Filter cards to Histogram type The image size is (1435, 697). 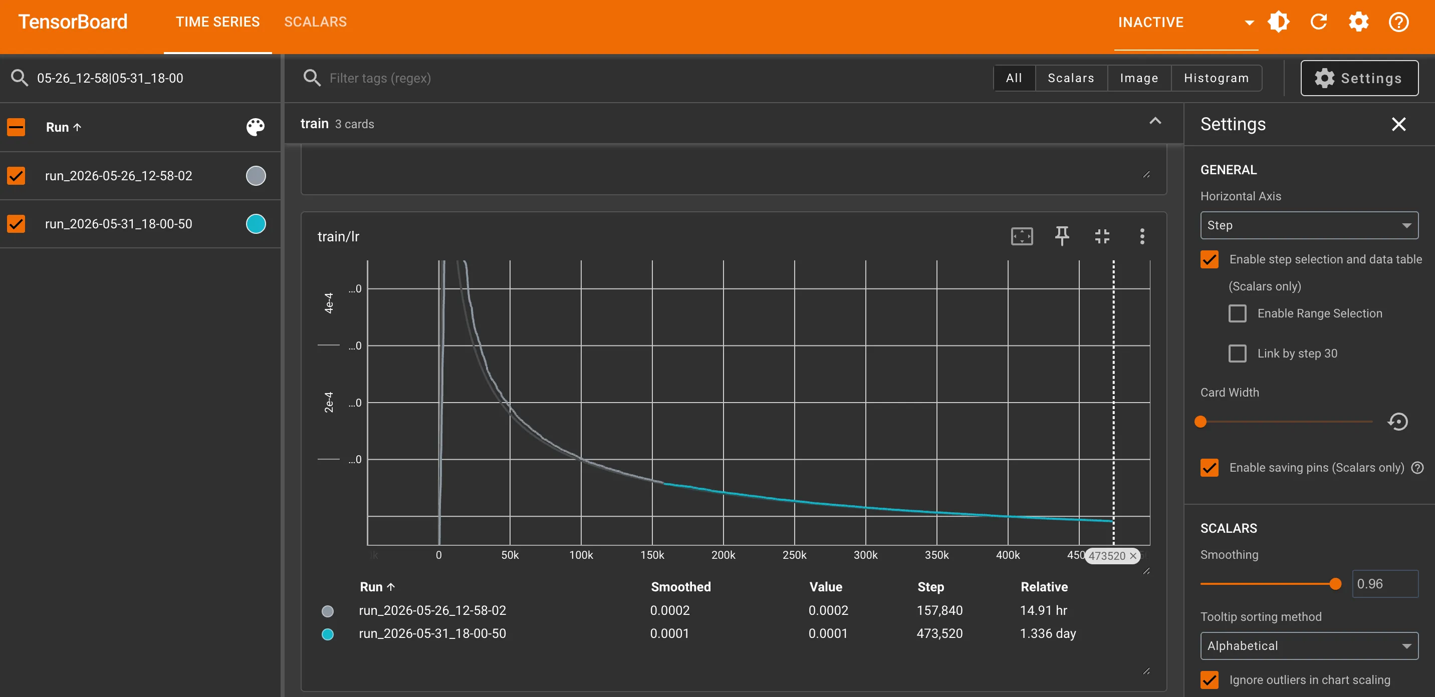(x=1216, y=78)
